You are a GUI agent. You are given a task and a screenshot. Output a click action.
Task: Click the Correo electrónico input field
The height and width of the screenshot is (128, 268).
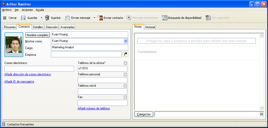[39, 69]
